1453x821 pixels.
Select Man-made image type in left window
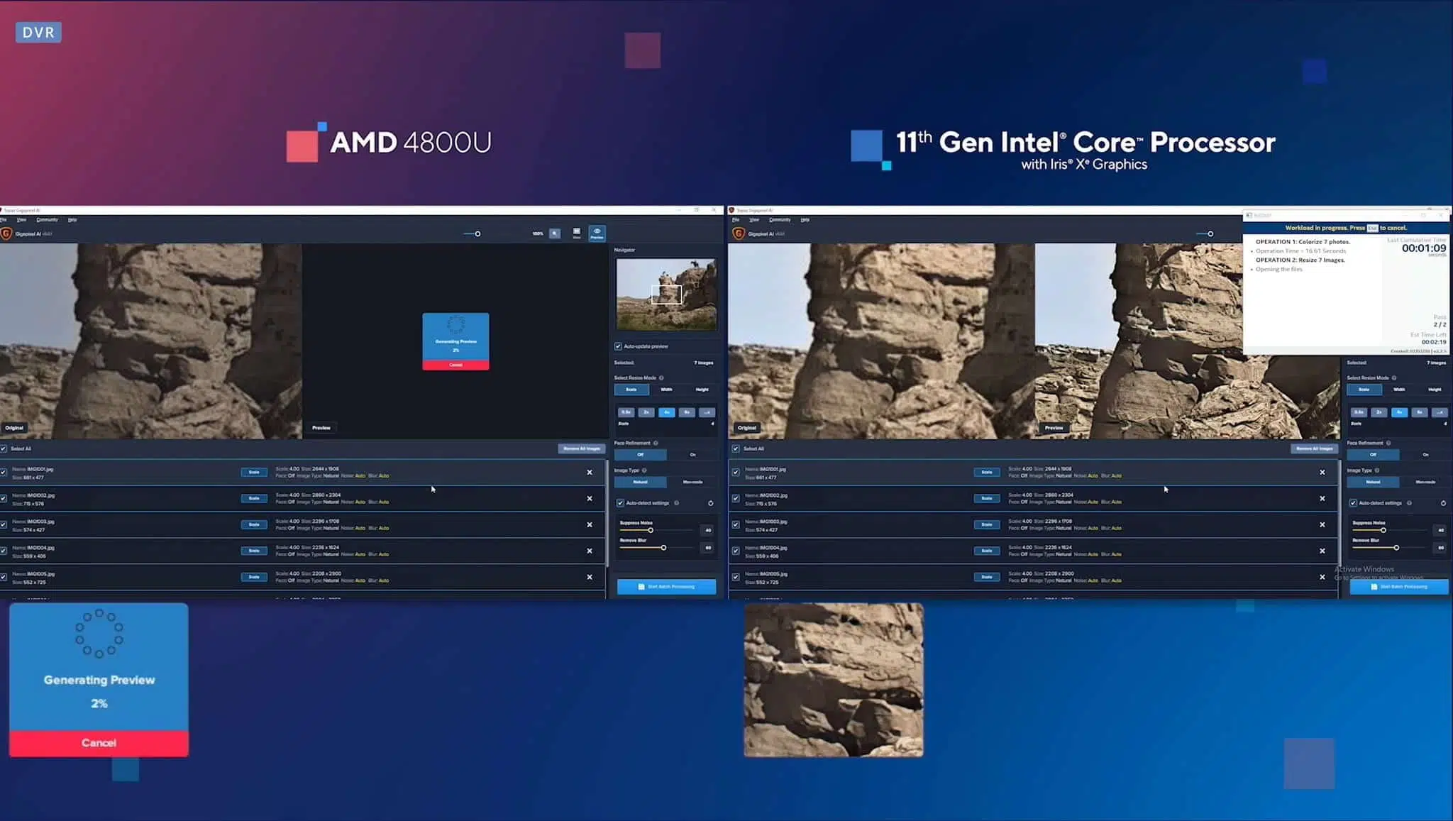click(692, 483)
